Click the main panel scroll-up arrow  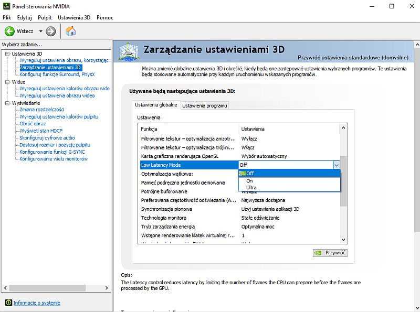417,45
